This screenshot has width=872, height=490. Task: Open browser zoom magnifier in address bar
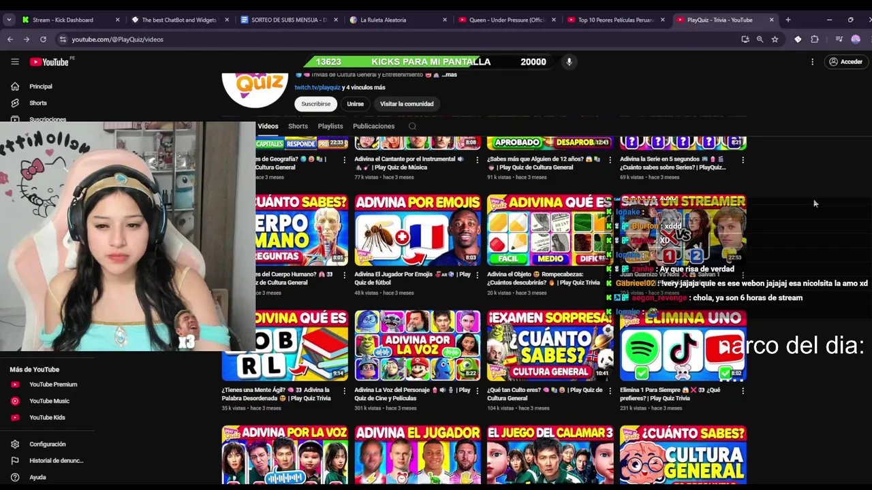[760, 39]
